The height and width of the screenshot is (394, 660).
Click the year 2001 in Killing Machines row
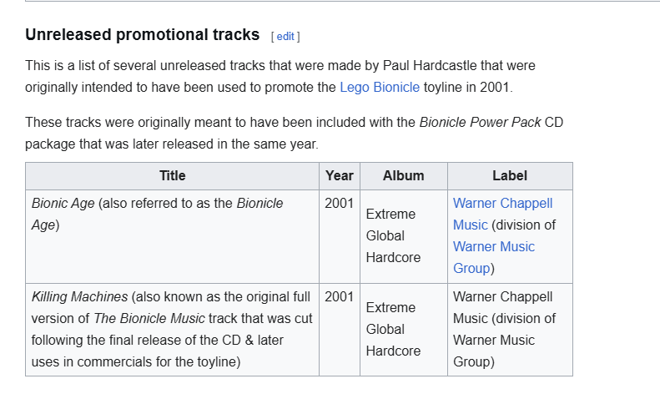click(340, 296)
